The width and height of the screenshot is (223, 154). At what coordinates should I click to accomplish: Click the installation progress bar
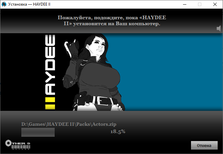click(x=38, y=132)
